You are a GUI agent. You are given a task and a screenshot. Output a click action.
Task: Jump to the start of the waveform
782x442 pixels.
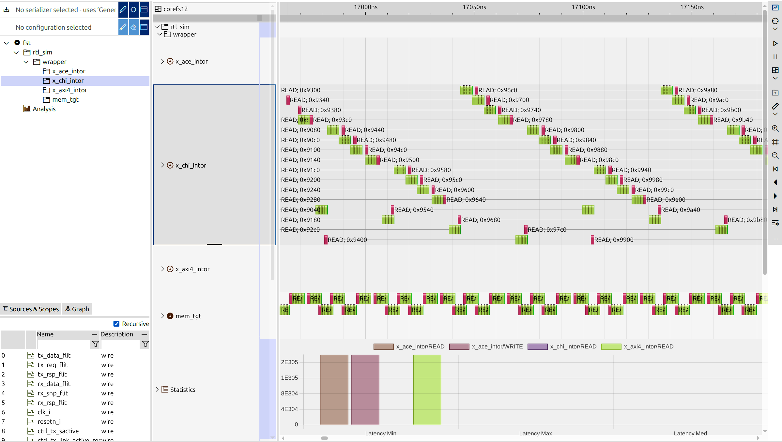coord(775,169)
